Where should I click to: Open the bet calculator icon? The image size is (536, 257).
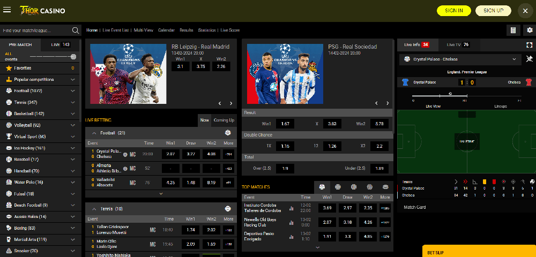(513, 31)
